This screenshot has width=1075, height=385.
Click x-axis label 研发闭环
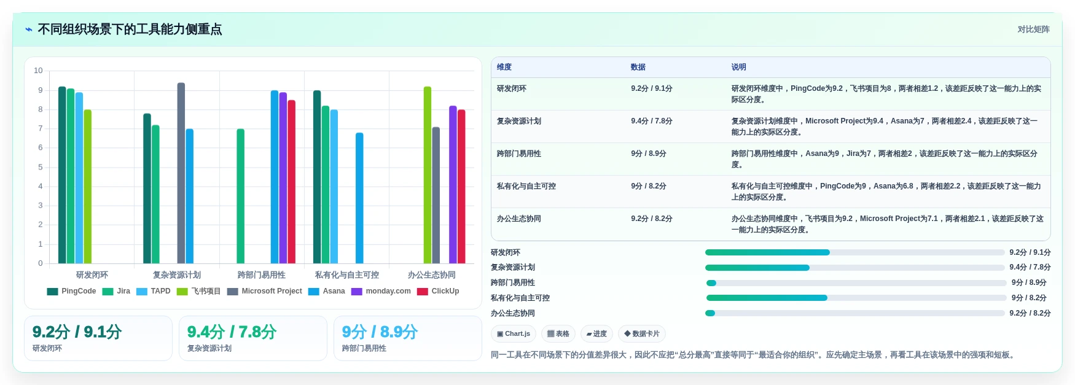[92, 275]
